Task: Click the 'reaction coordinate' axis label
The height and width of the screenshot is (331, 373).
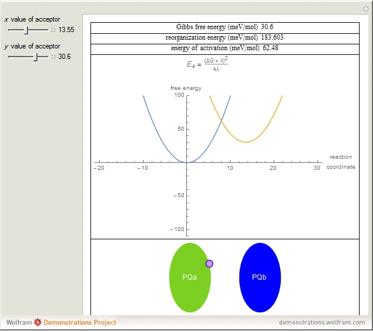Action: pyautogui.click(x=341, y=162)
